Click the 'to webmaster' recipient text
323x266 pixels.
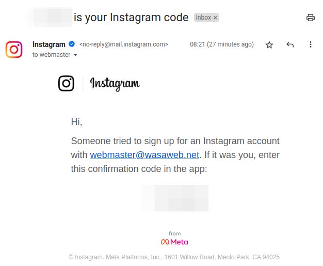[51, 55]
